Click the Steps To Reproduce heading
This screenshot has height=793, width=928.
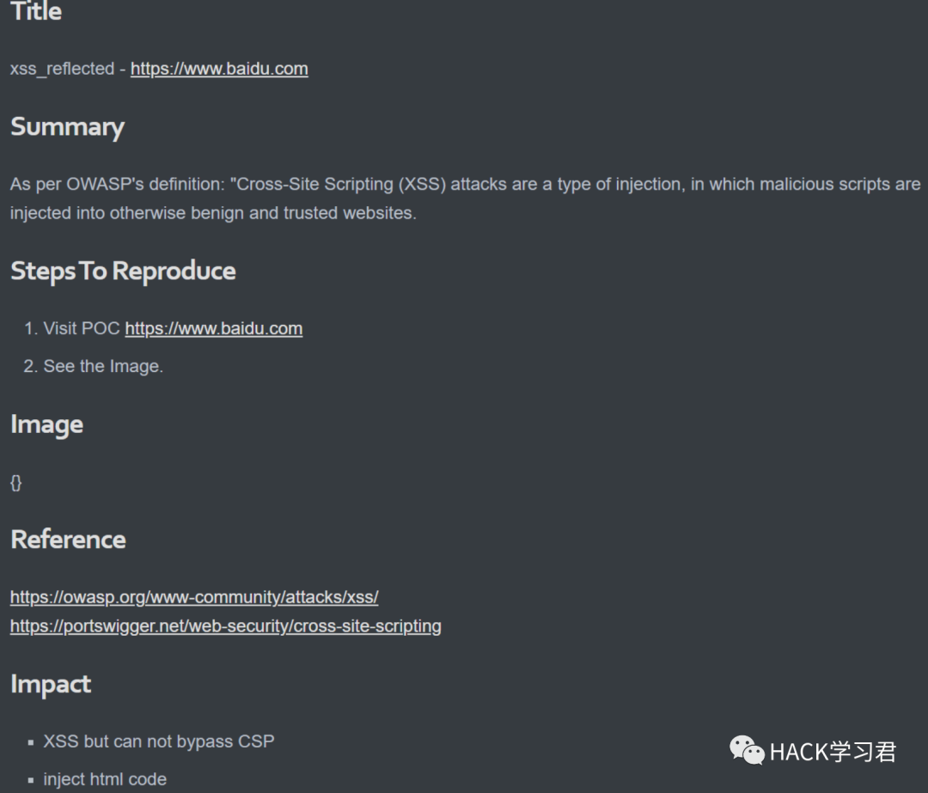click(123, 271)
